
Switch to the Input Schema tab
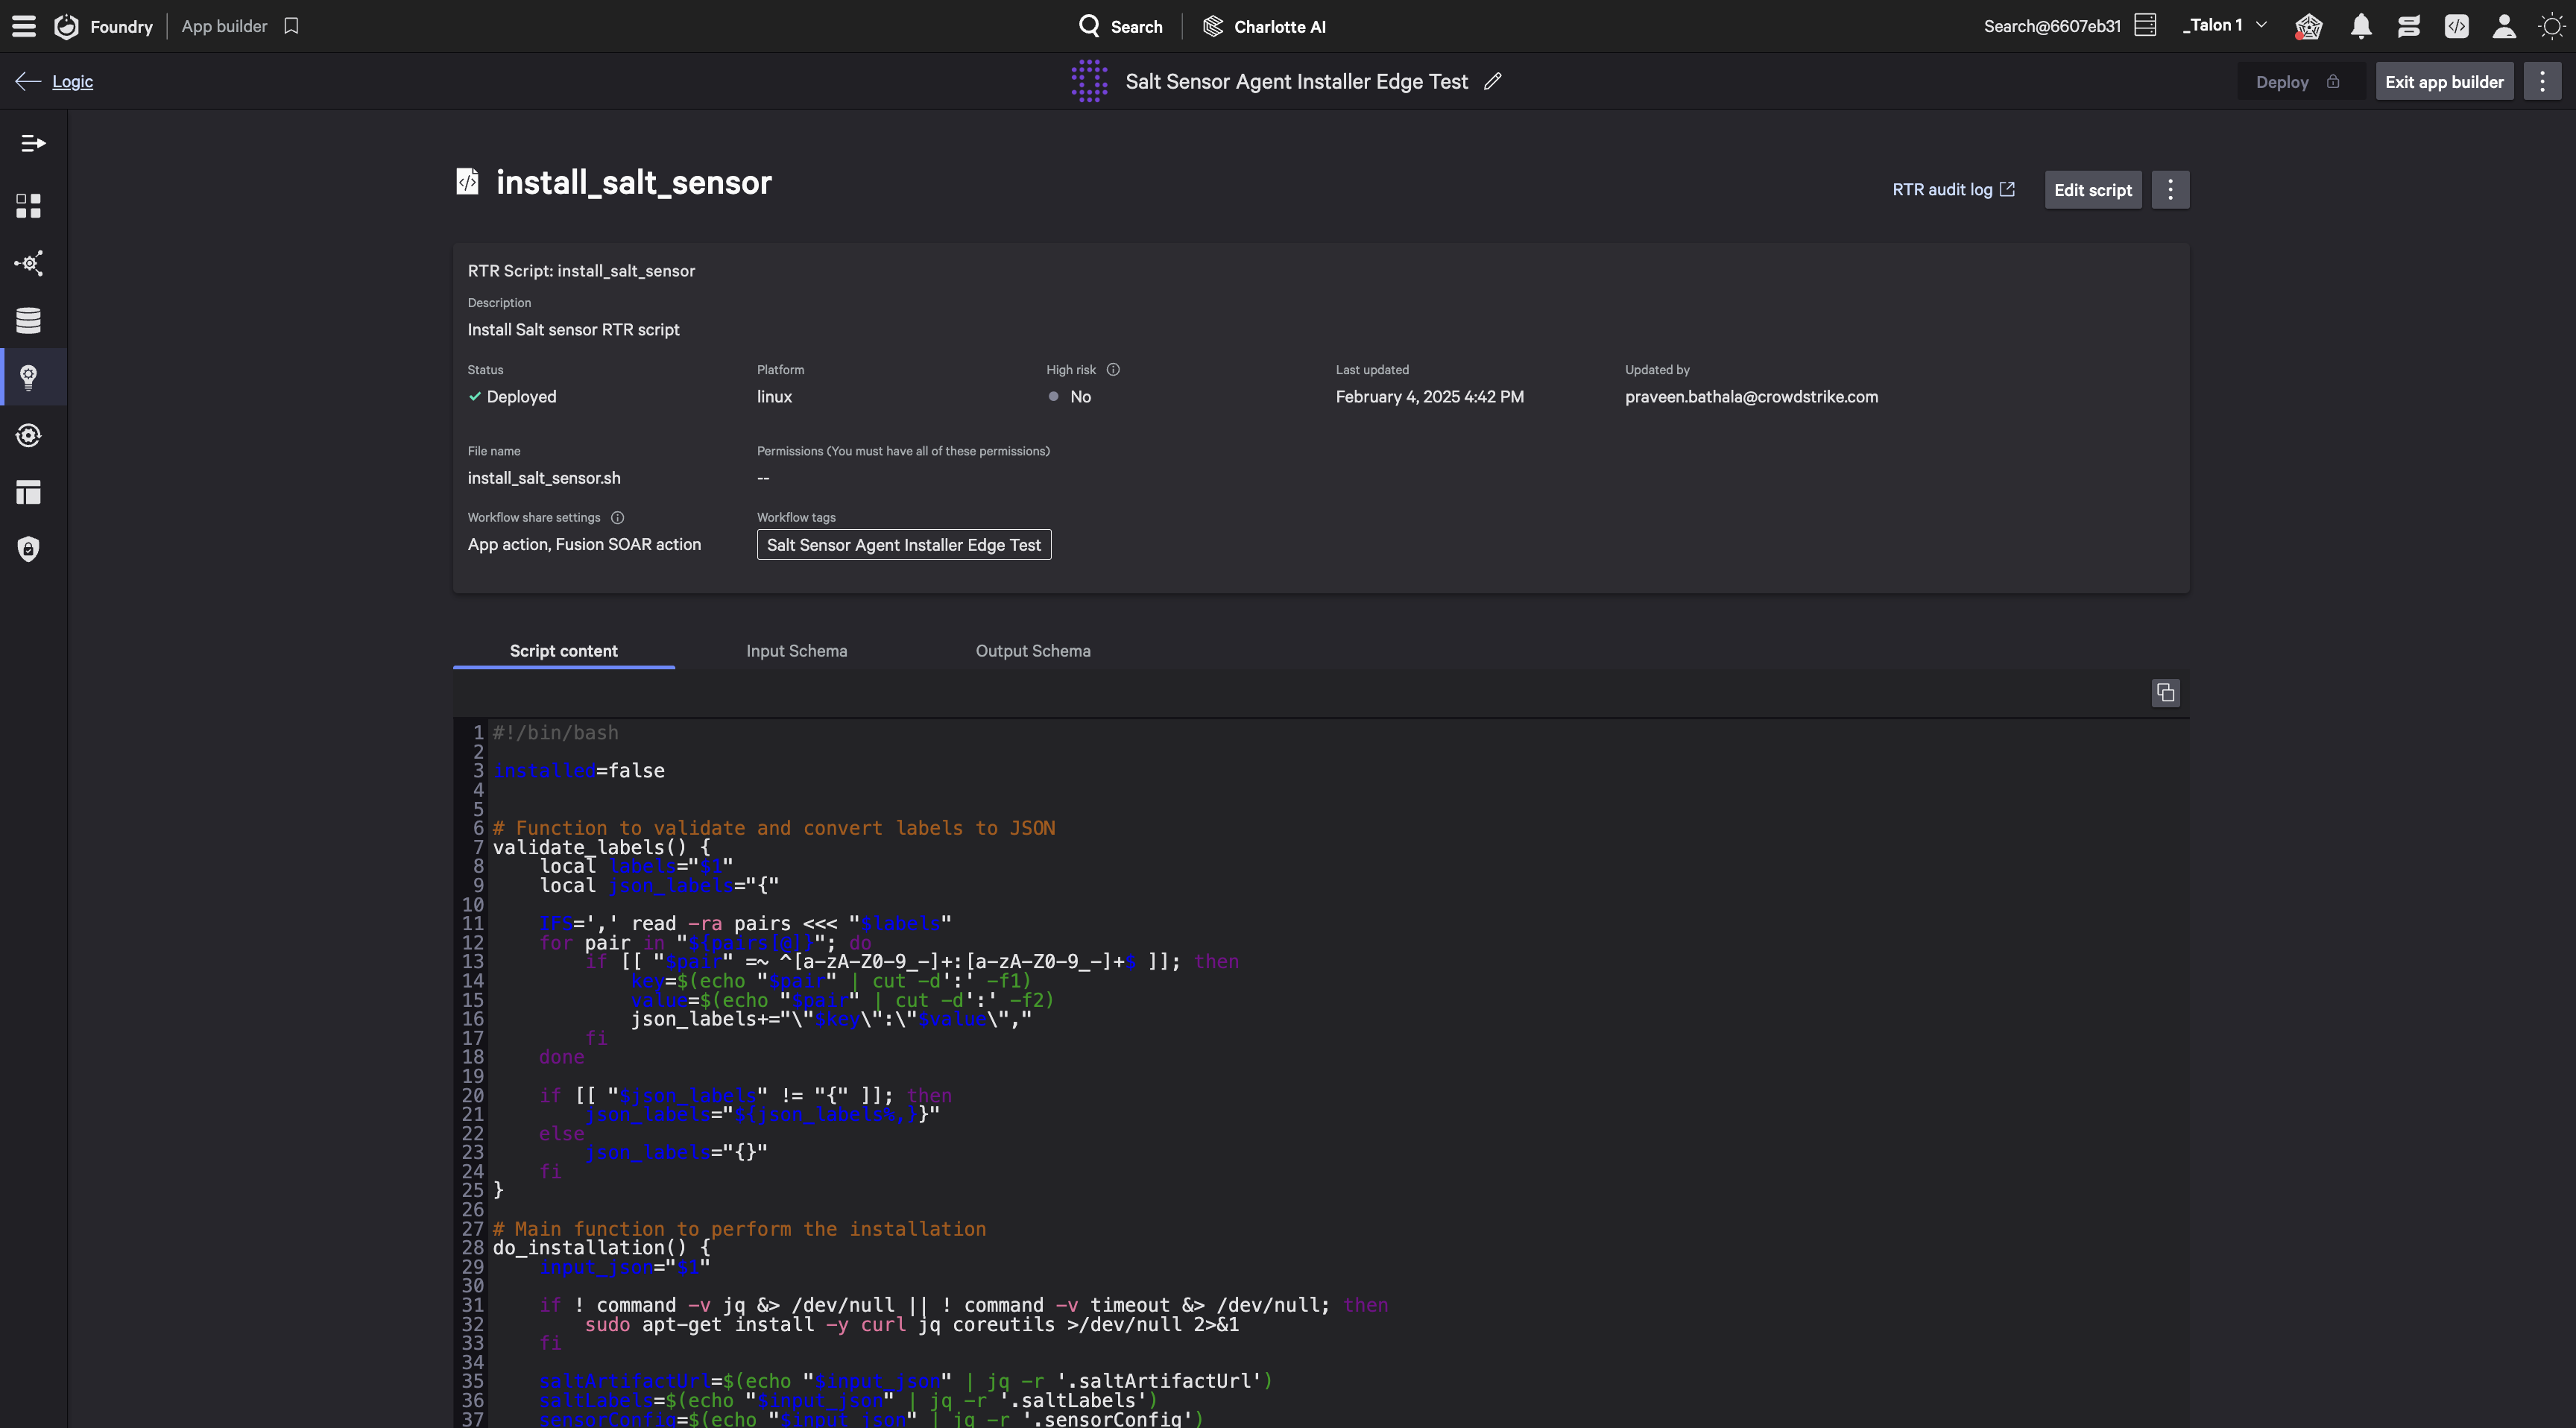coord(797,651)
